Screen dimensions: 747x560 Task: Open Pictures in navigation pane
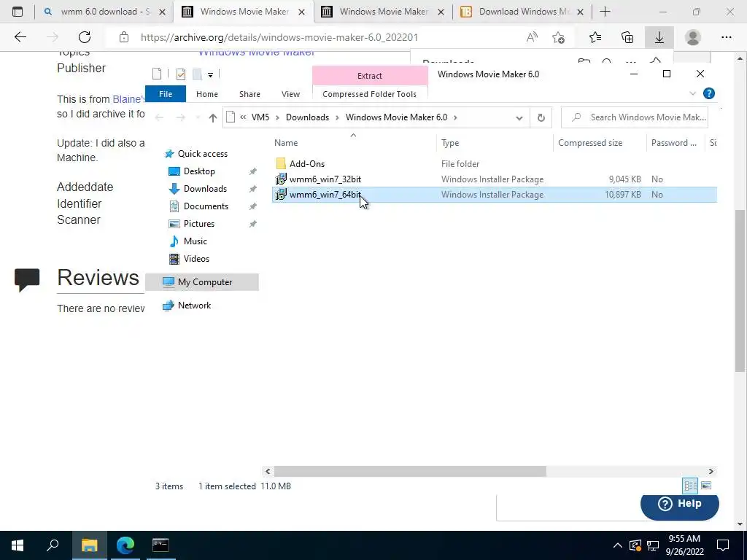(x=198, y=224)
